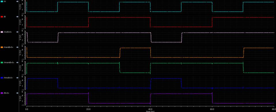
Task: Hide the /AorB<0> waveform via eye icon
Action: pyautogui.click(x=17, y=32)
